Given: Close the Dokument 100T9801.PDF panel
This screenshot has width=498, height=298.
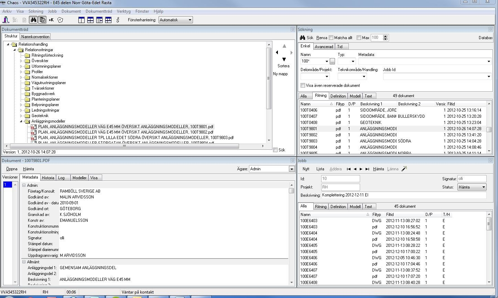Looking at the screenshot, I should pos(293,160).
